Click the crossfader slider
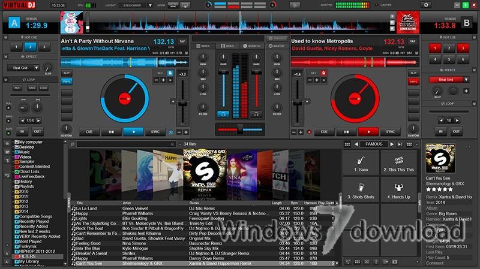This screenshot has width=480, height=269. (x=240, y=129)
